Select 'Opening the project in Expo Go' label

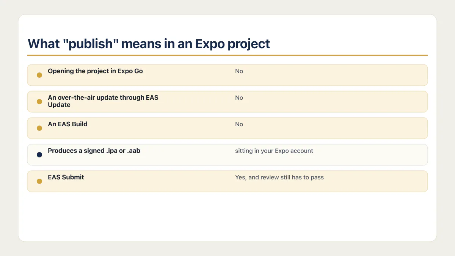click(95, 71)
